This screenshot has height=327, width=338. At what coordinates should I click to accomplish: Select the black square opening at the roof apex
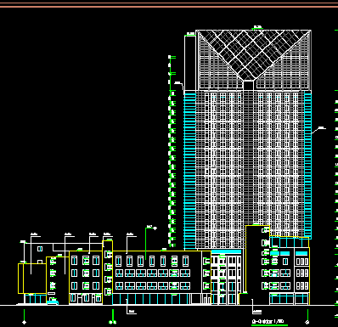[x=248, y=86]
